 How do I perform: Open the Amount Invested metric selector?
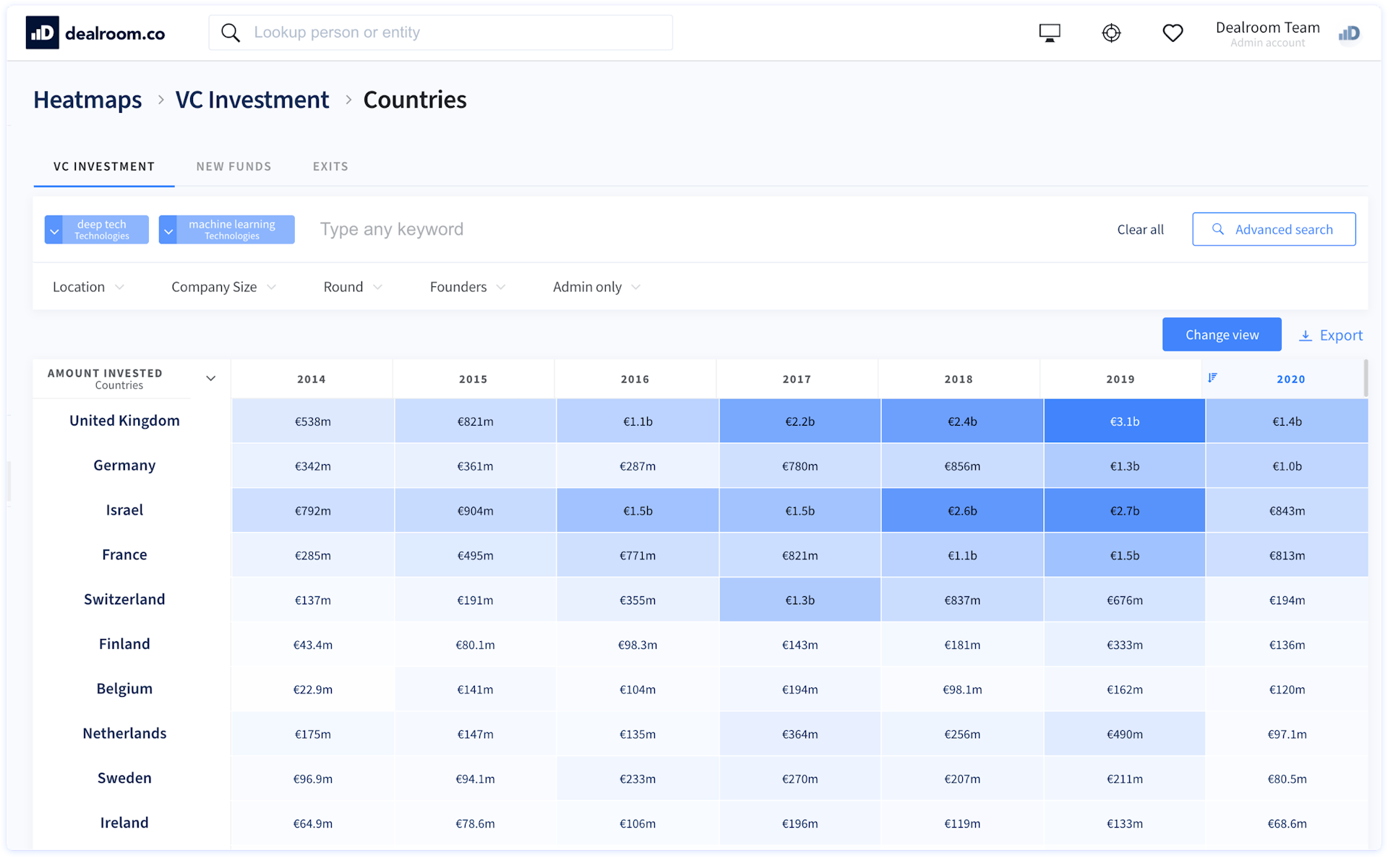pyautogui.click(x=210, y=377)
